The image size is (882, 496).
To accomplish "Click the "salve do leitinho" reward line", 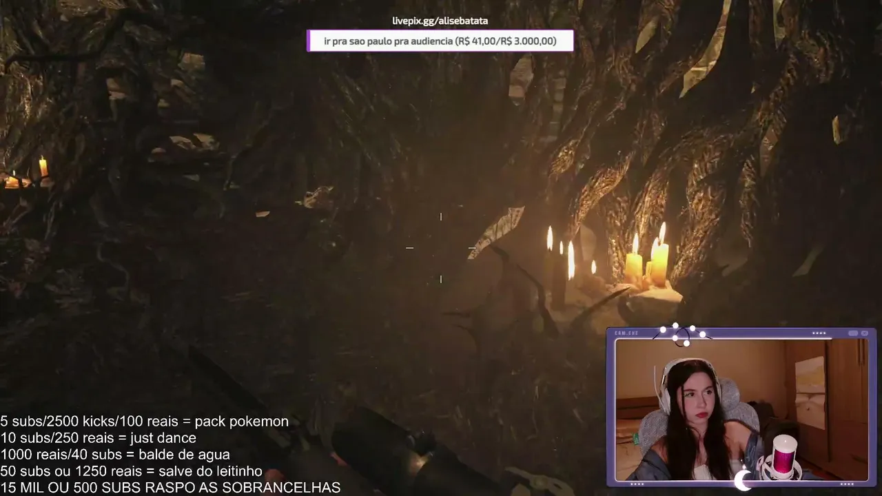I will [x=132, y=471].
